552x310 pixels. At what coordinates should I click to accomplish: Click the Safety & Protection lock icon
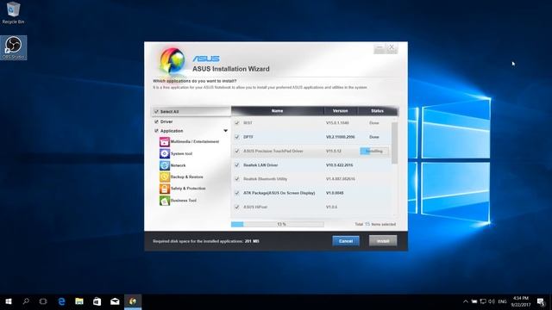point(165,189)
